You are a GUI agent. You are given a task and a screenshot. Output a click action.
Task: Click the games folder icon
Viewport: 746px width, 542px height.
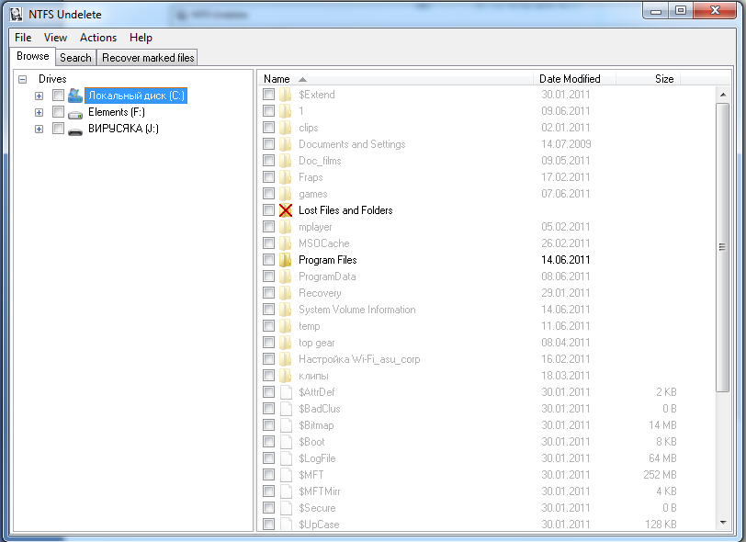click(286, 194)
